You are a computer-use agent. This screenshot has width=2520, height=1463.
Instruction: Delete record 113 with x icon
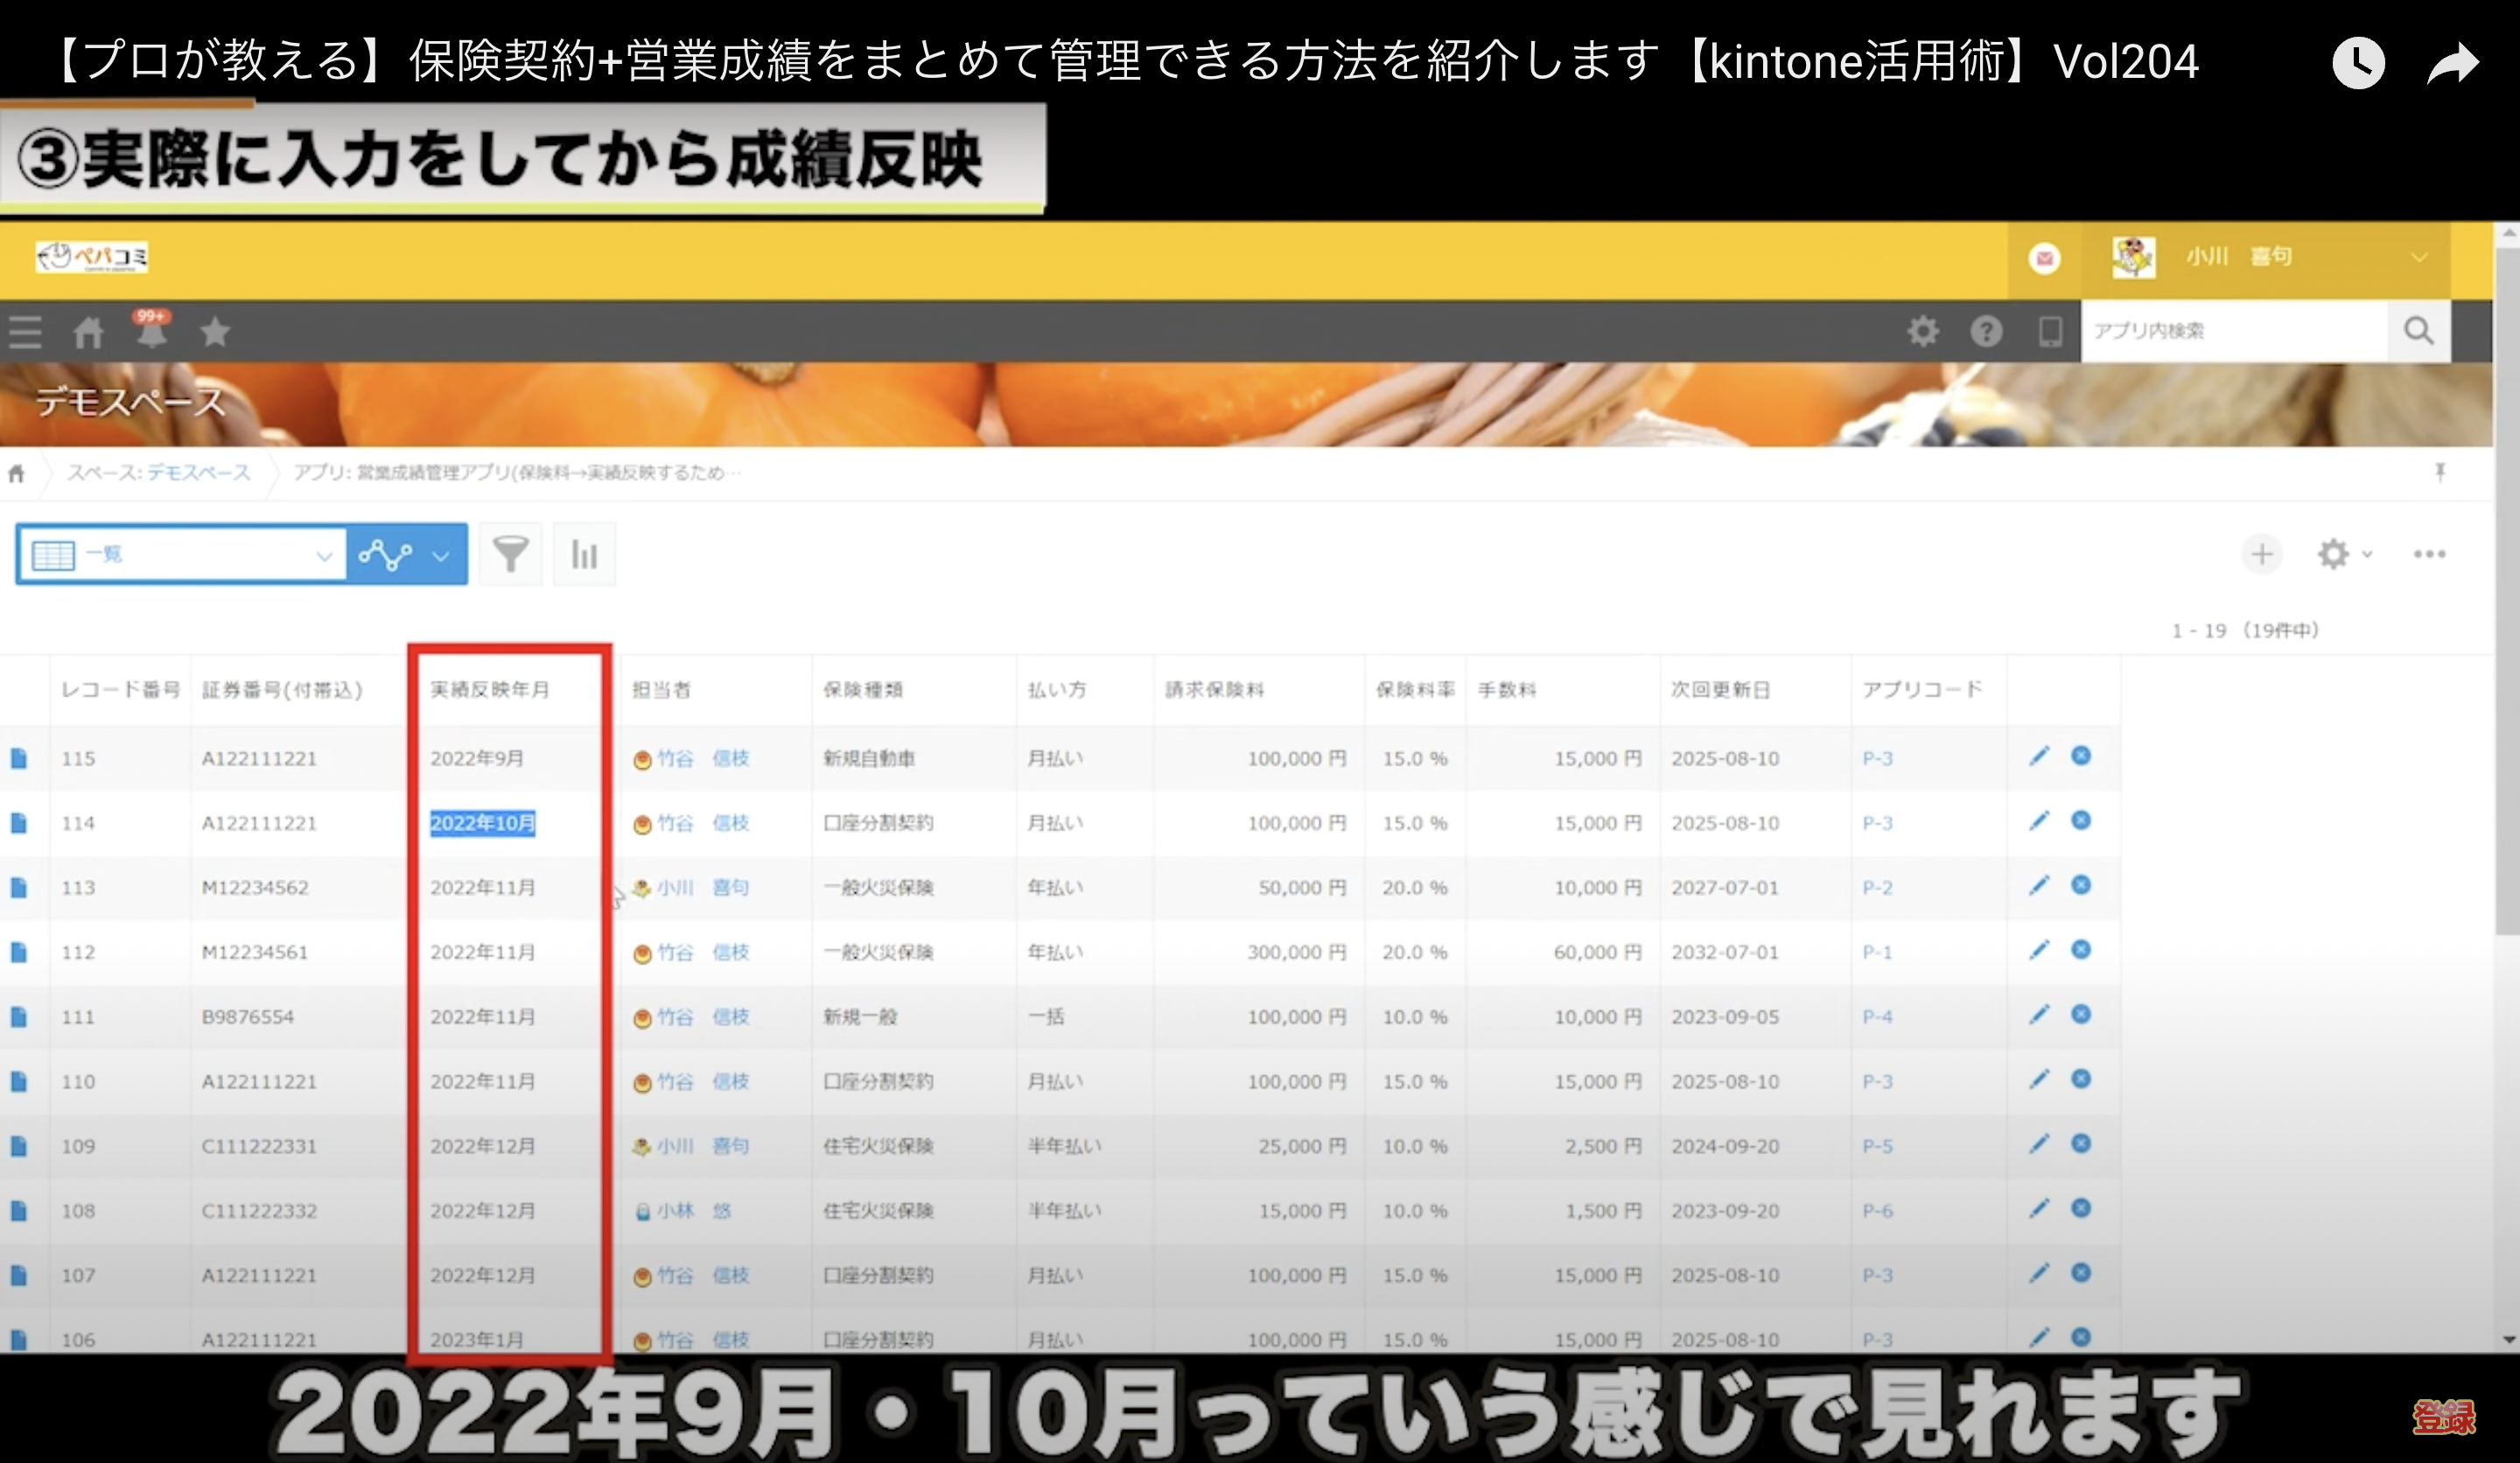pyautogui.click(x=2081, y=885)
